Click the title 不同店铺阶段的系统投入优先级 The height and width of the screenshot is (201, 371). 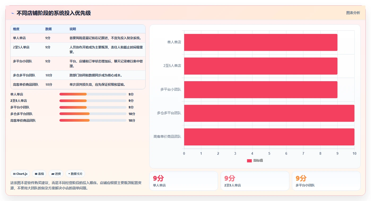(x=54, y=13)
